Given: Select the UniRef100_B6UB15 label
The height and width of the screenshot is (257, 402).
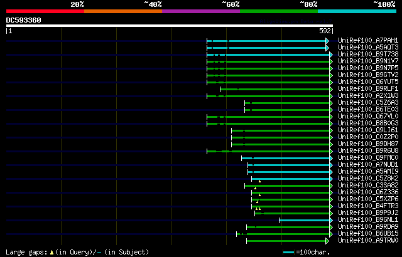Looking at the screenshot, I should pos(368,234).
